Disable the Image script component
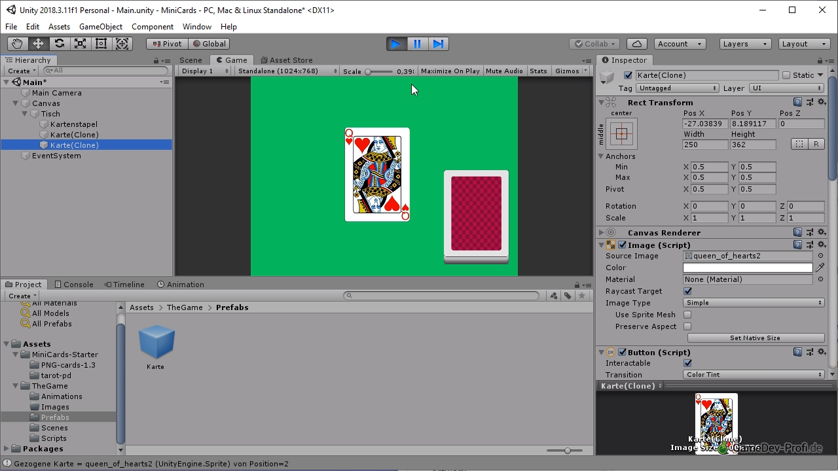Viewport: 838px width, 471px height. pyautogui.click(x=622, y=245)
